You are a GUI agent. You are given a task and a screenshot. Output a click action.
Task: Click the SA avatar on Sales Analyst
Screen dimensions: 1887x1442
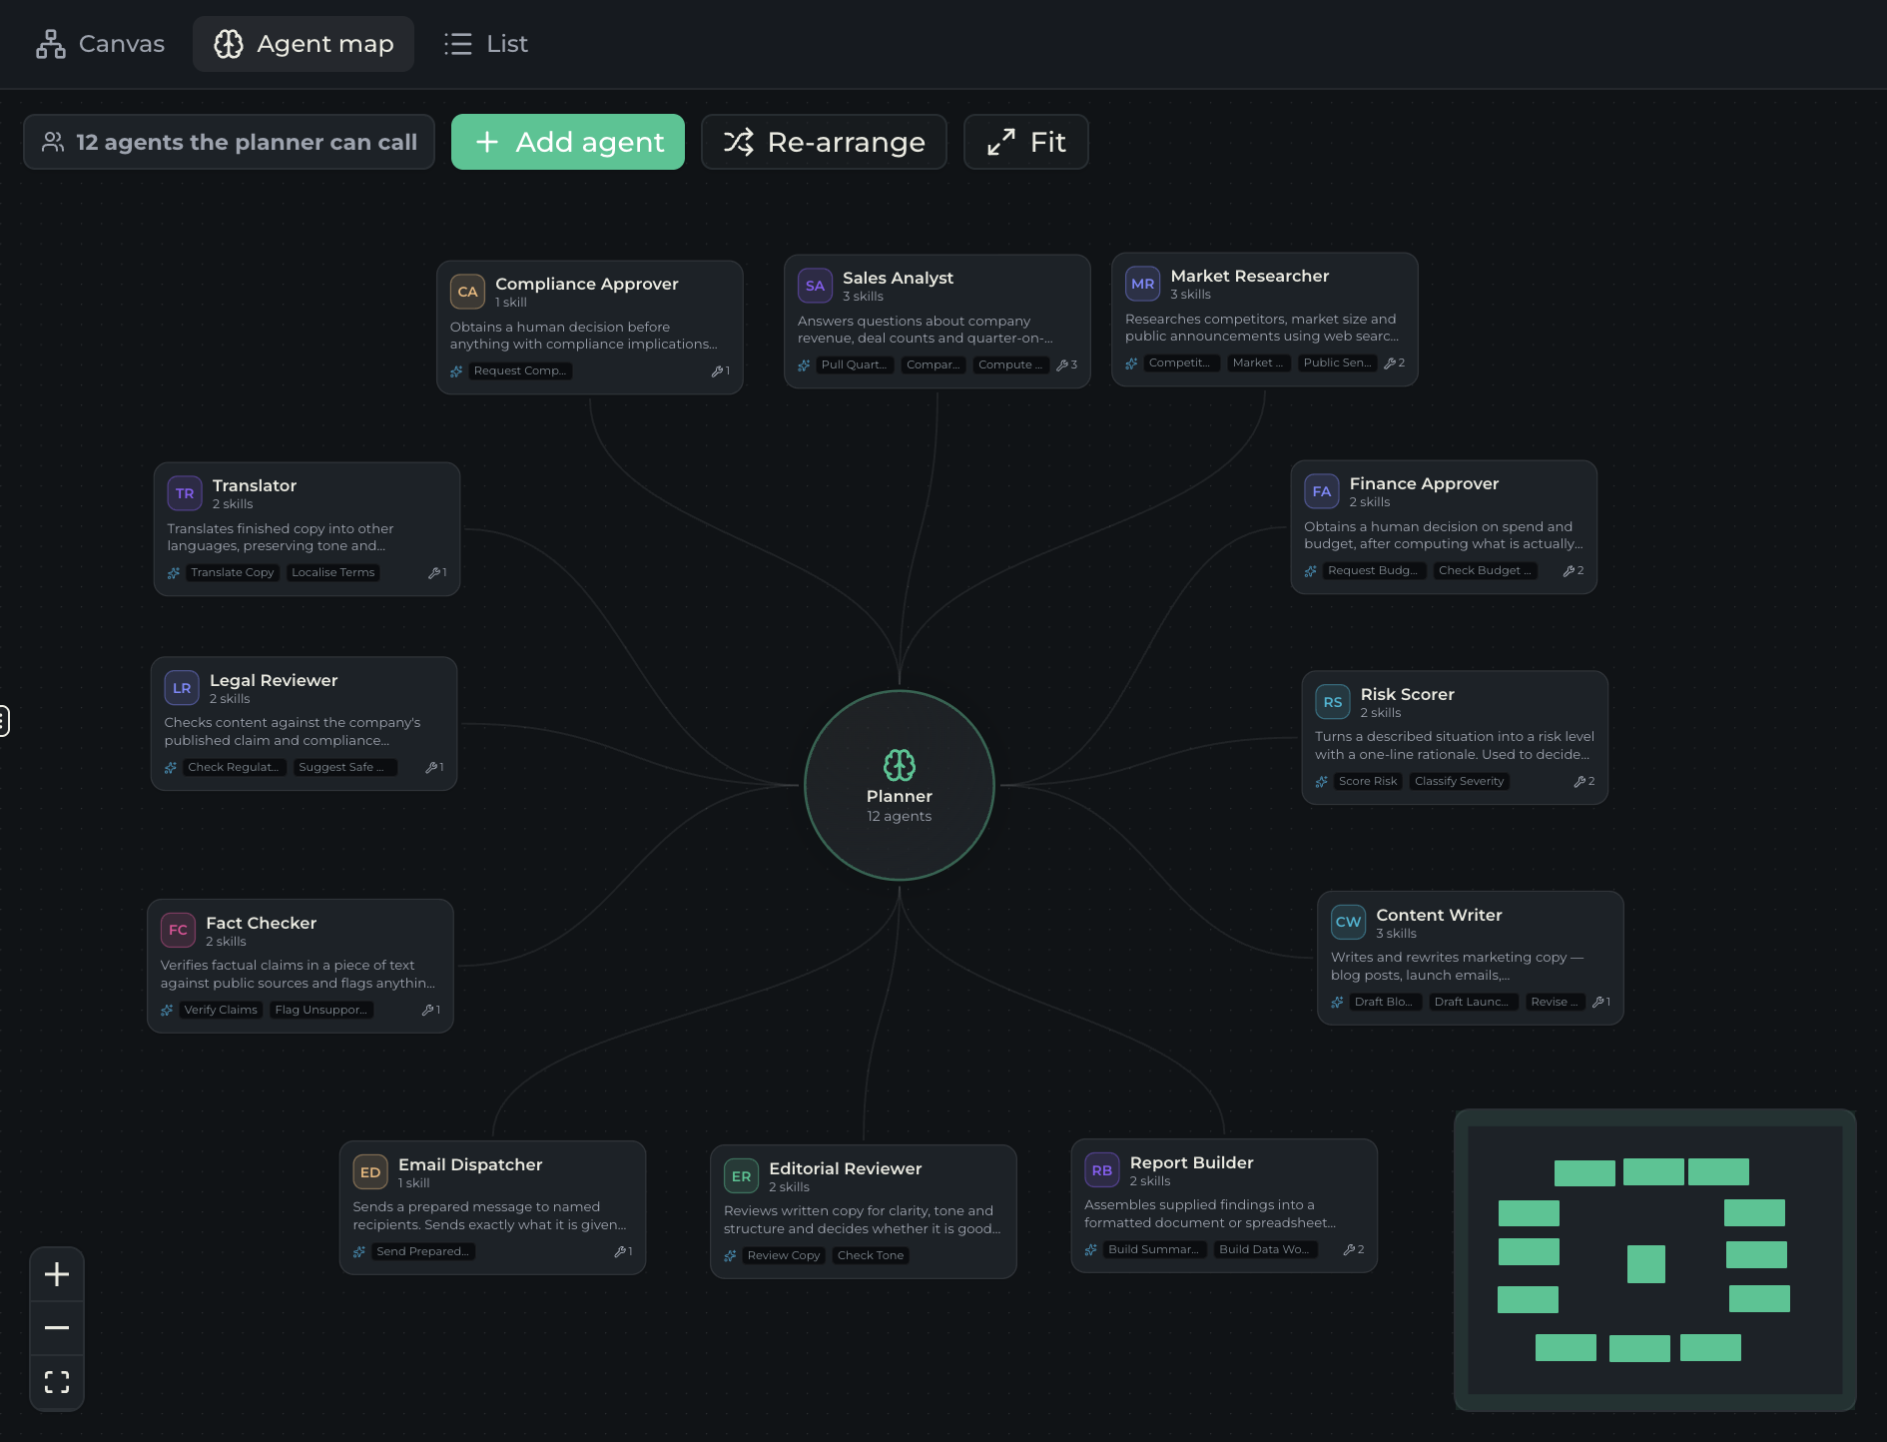point(815,286)
